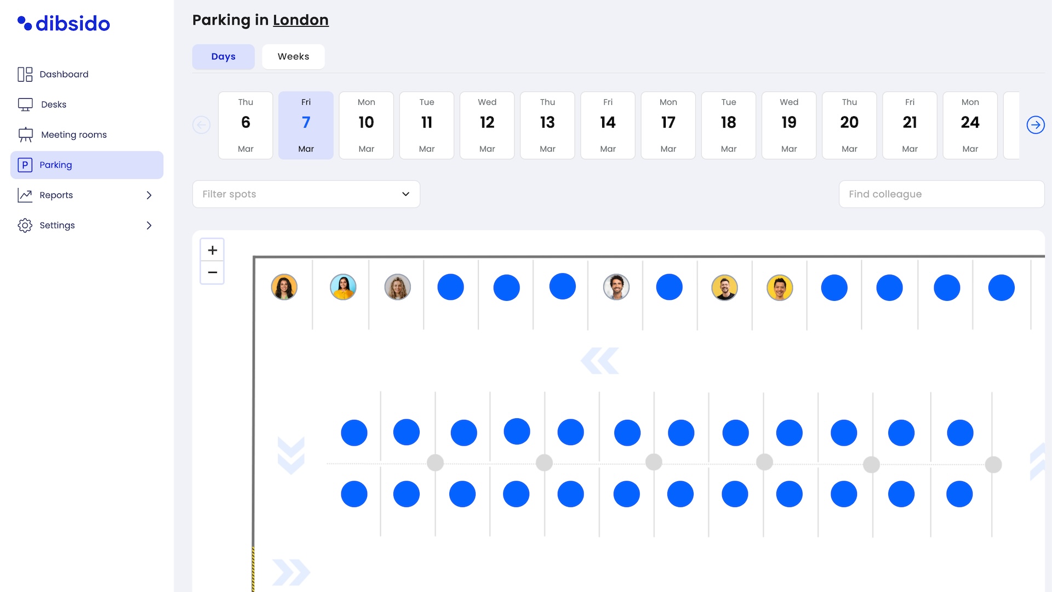Image resolution: width=1052 pixels, height=592 pixels.
Task: Select Monday 10 March date
Action: tap(366, 126)
